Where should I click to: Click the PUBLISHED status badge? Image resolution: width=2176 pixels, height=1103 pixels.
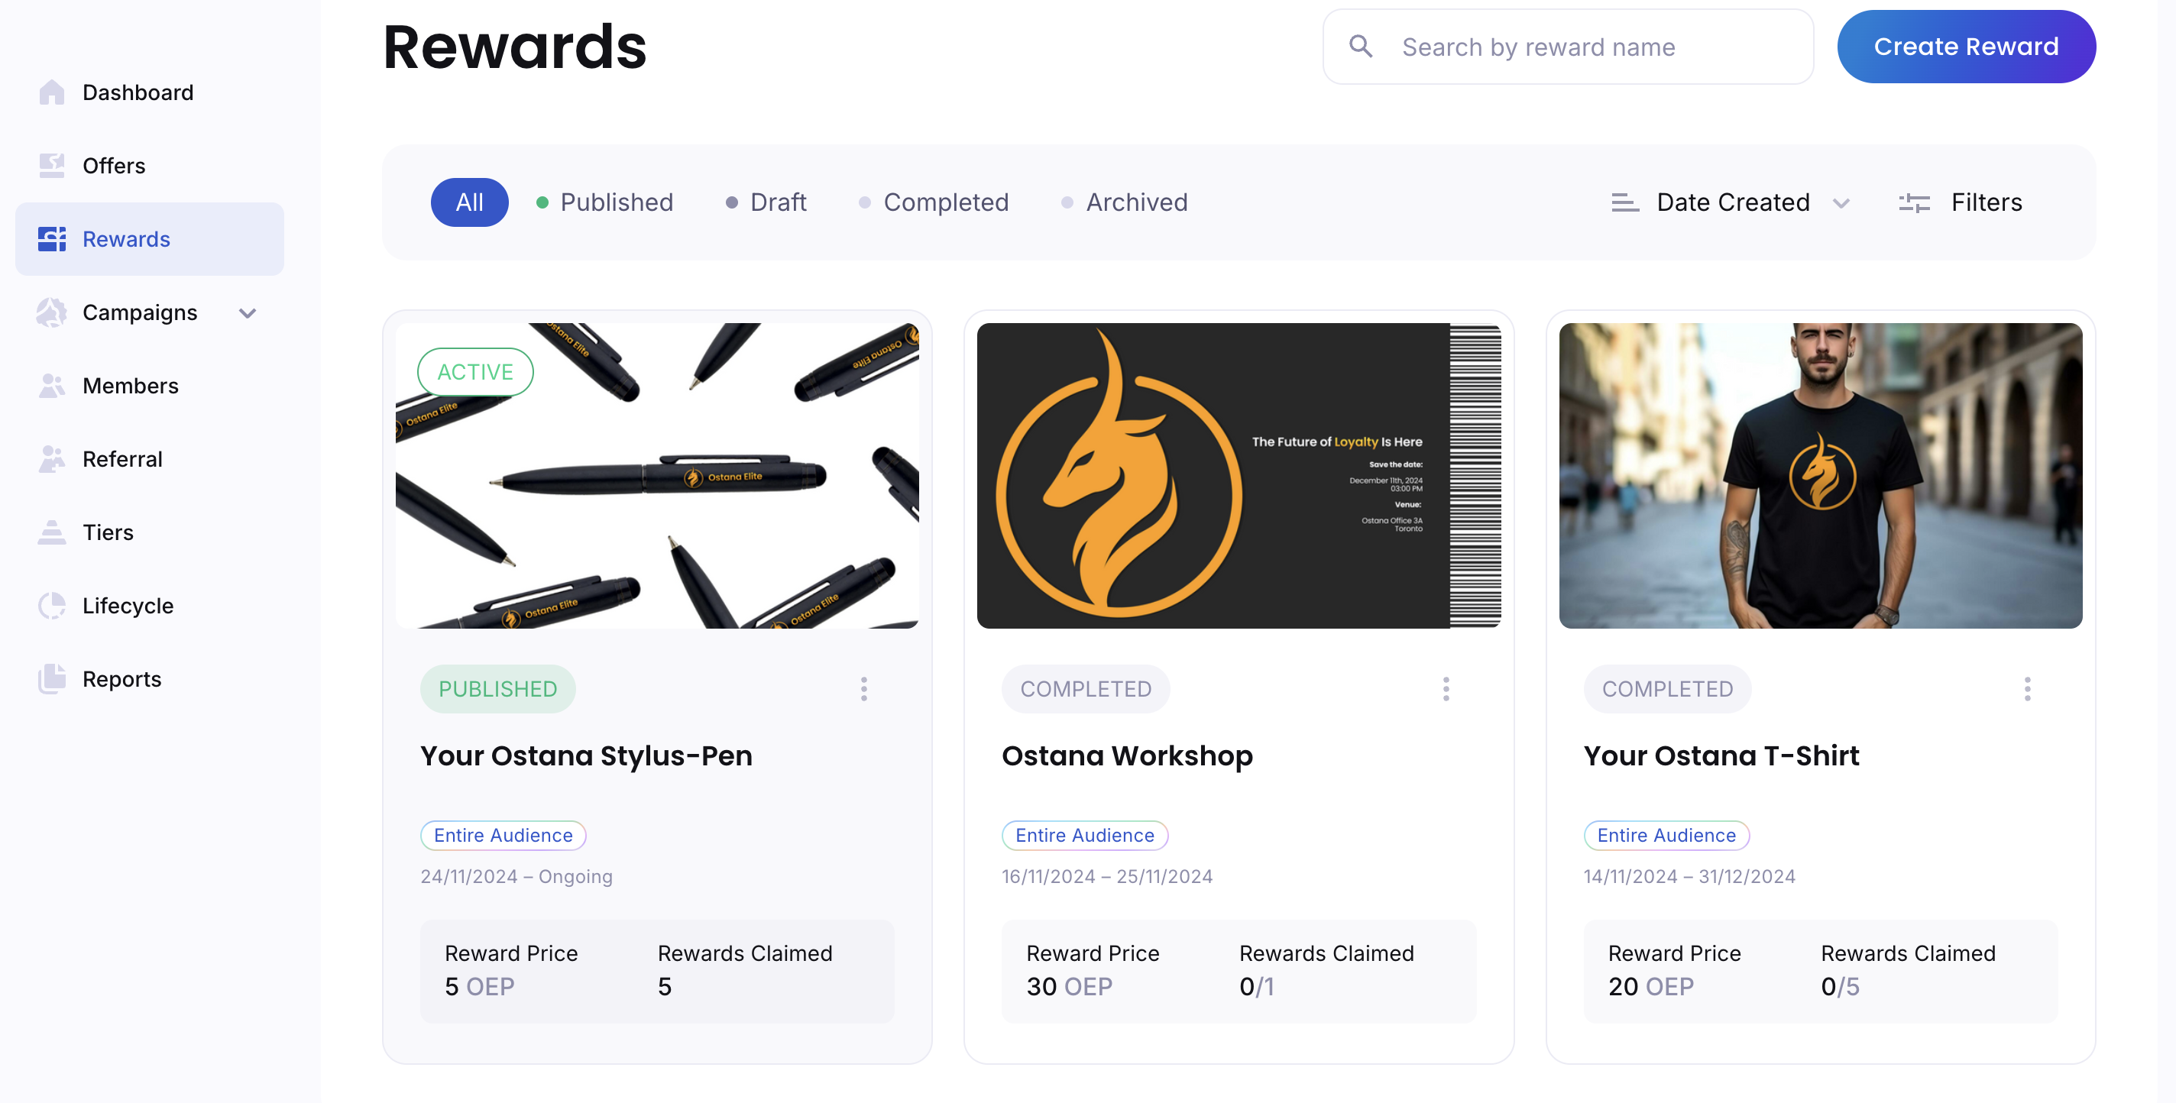[x=497, y=689]
